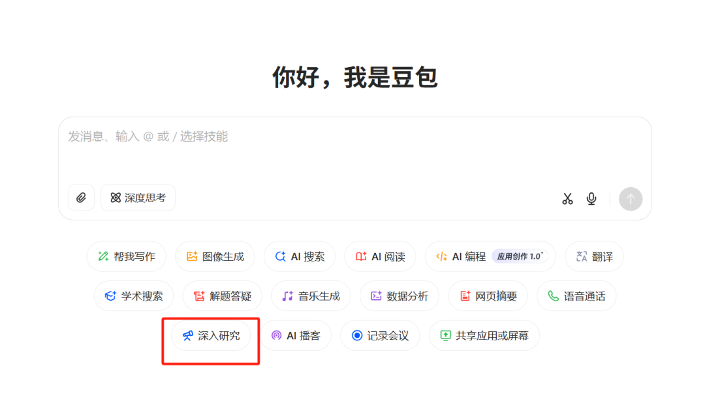Click the microphone voice input icon
This screenshot has height=403, width=705.
[591, 199]
